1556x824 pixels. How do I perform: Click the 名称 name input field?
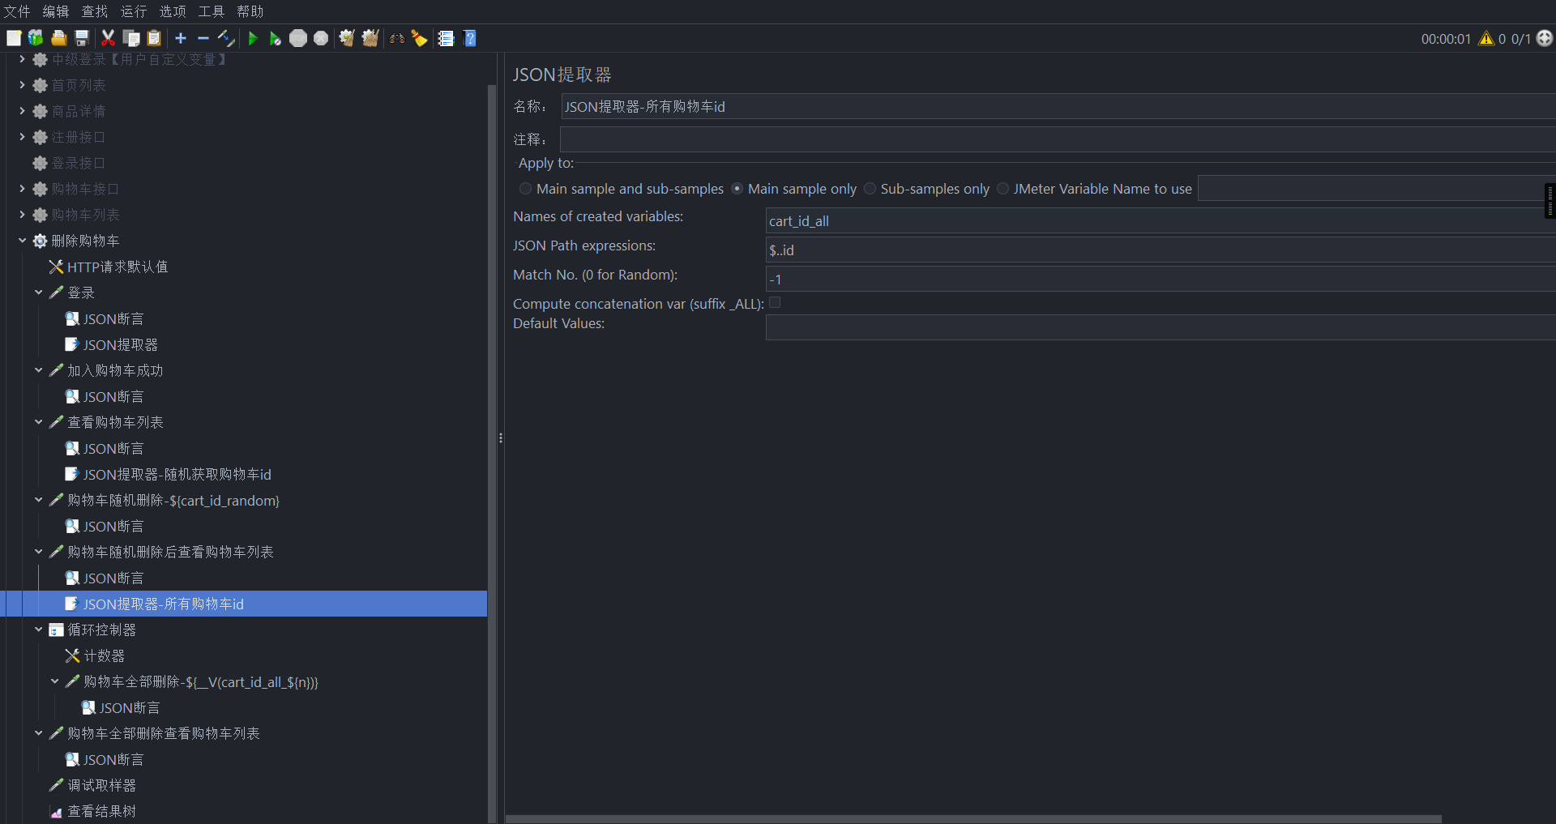pos(1058,106)
